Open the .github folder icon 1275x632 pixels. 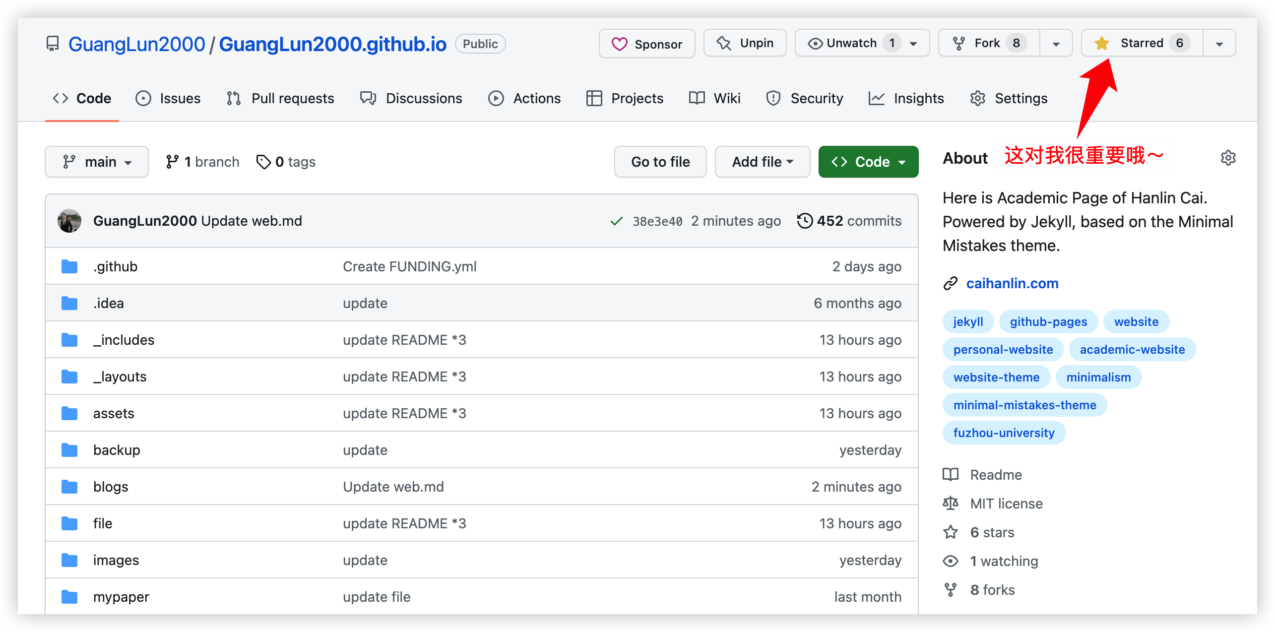pos(69,266)
